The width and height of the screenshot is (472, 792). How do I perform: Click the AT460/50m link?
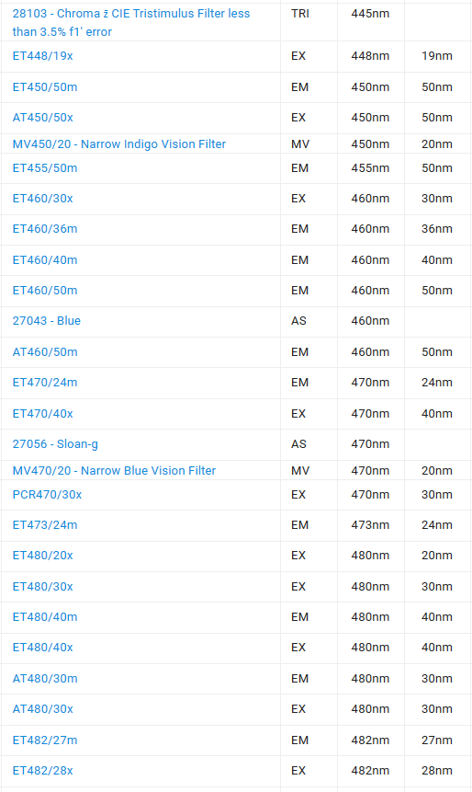45,352
